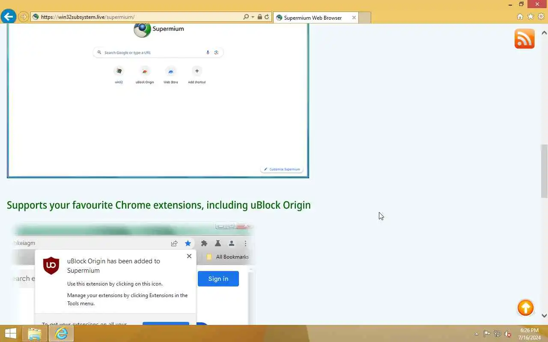Open Favorites star icon
The image size is (548, 342).
click(530, 17)
